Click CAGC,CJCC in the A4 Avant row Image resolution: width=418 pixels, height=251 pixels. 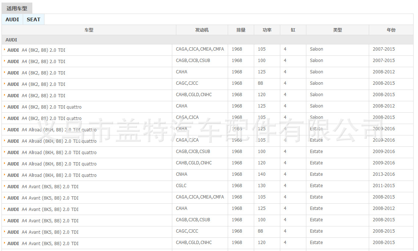click(x=187, y=231)
